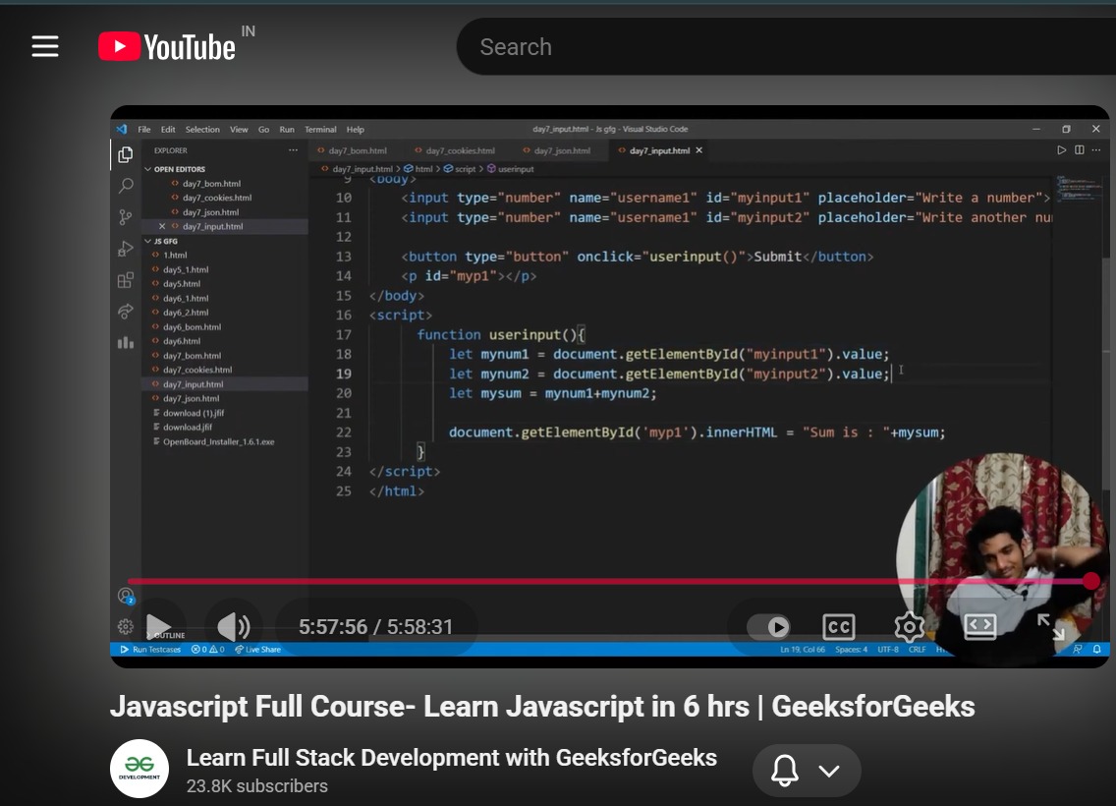Image resolution: width=1116 pixels, height=806 pixels.
Task: Select download (1).jfif in the explorer
Action: click(194, 413)
